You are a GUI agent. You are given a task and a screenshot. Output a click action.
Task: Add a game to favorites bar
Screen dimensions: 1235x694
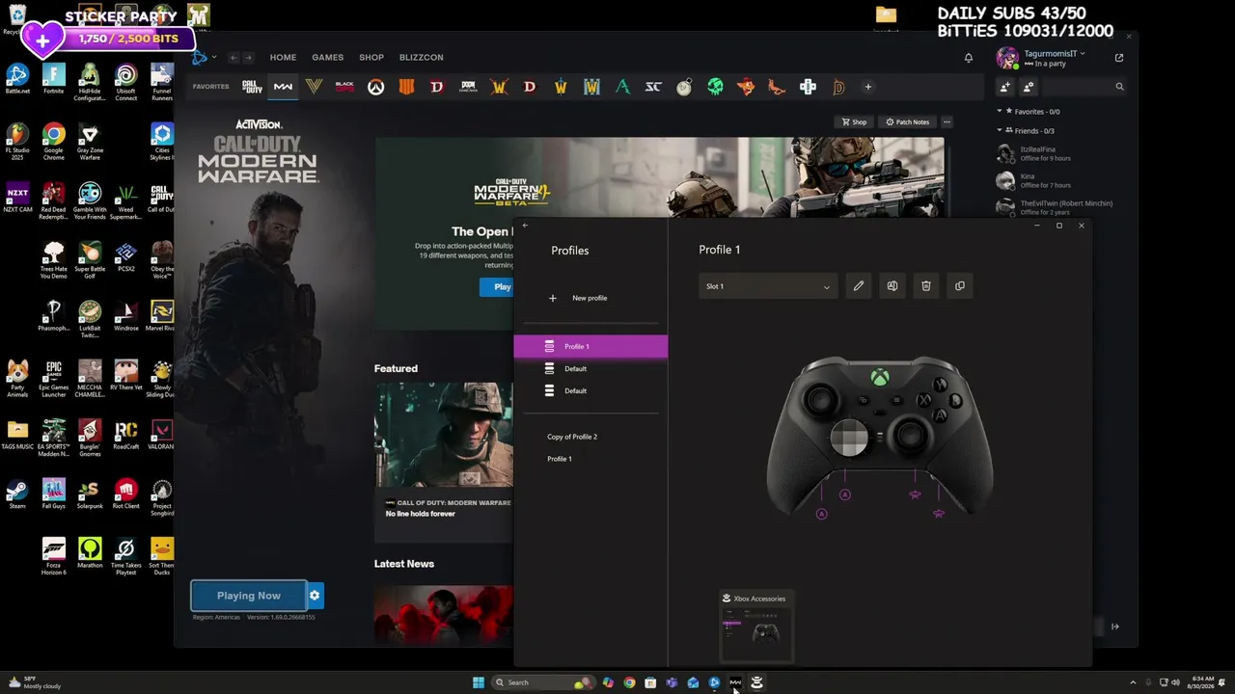click(867, 87)
